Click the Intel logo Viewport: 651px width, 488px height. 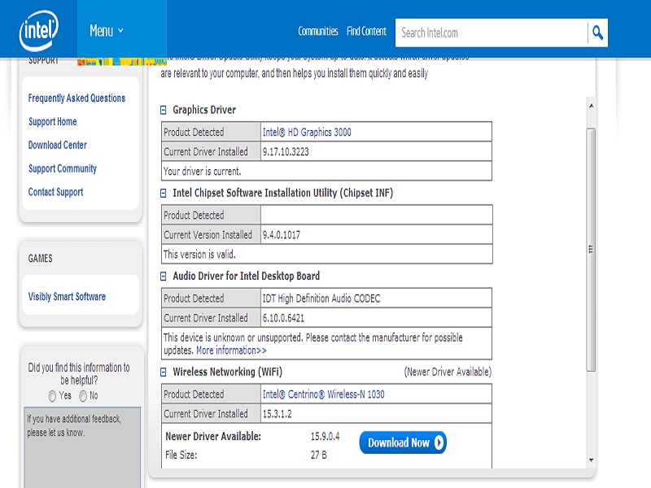click(x=38, y=32)
